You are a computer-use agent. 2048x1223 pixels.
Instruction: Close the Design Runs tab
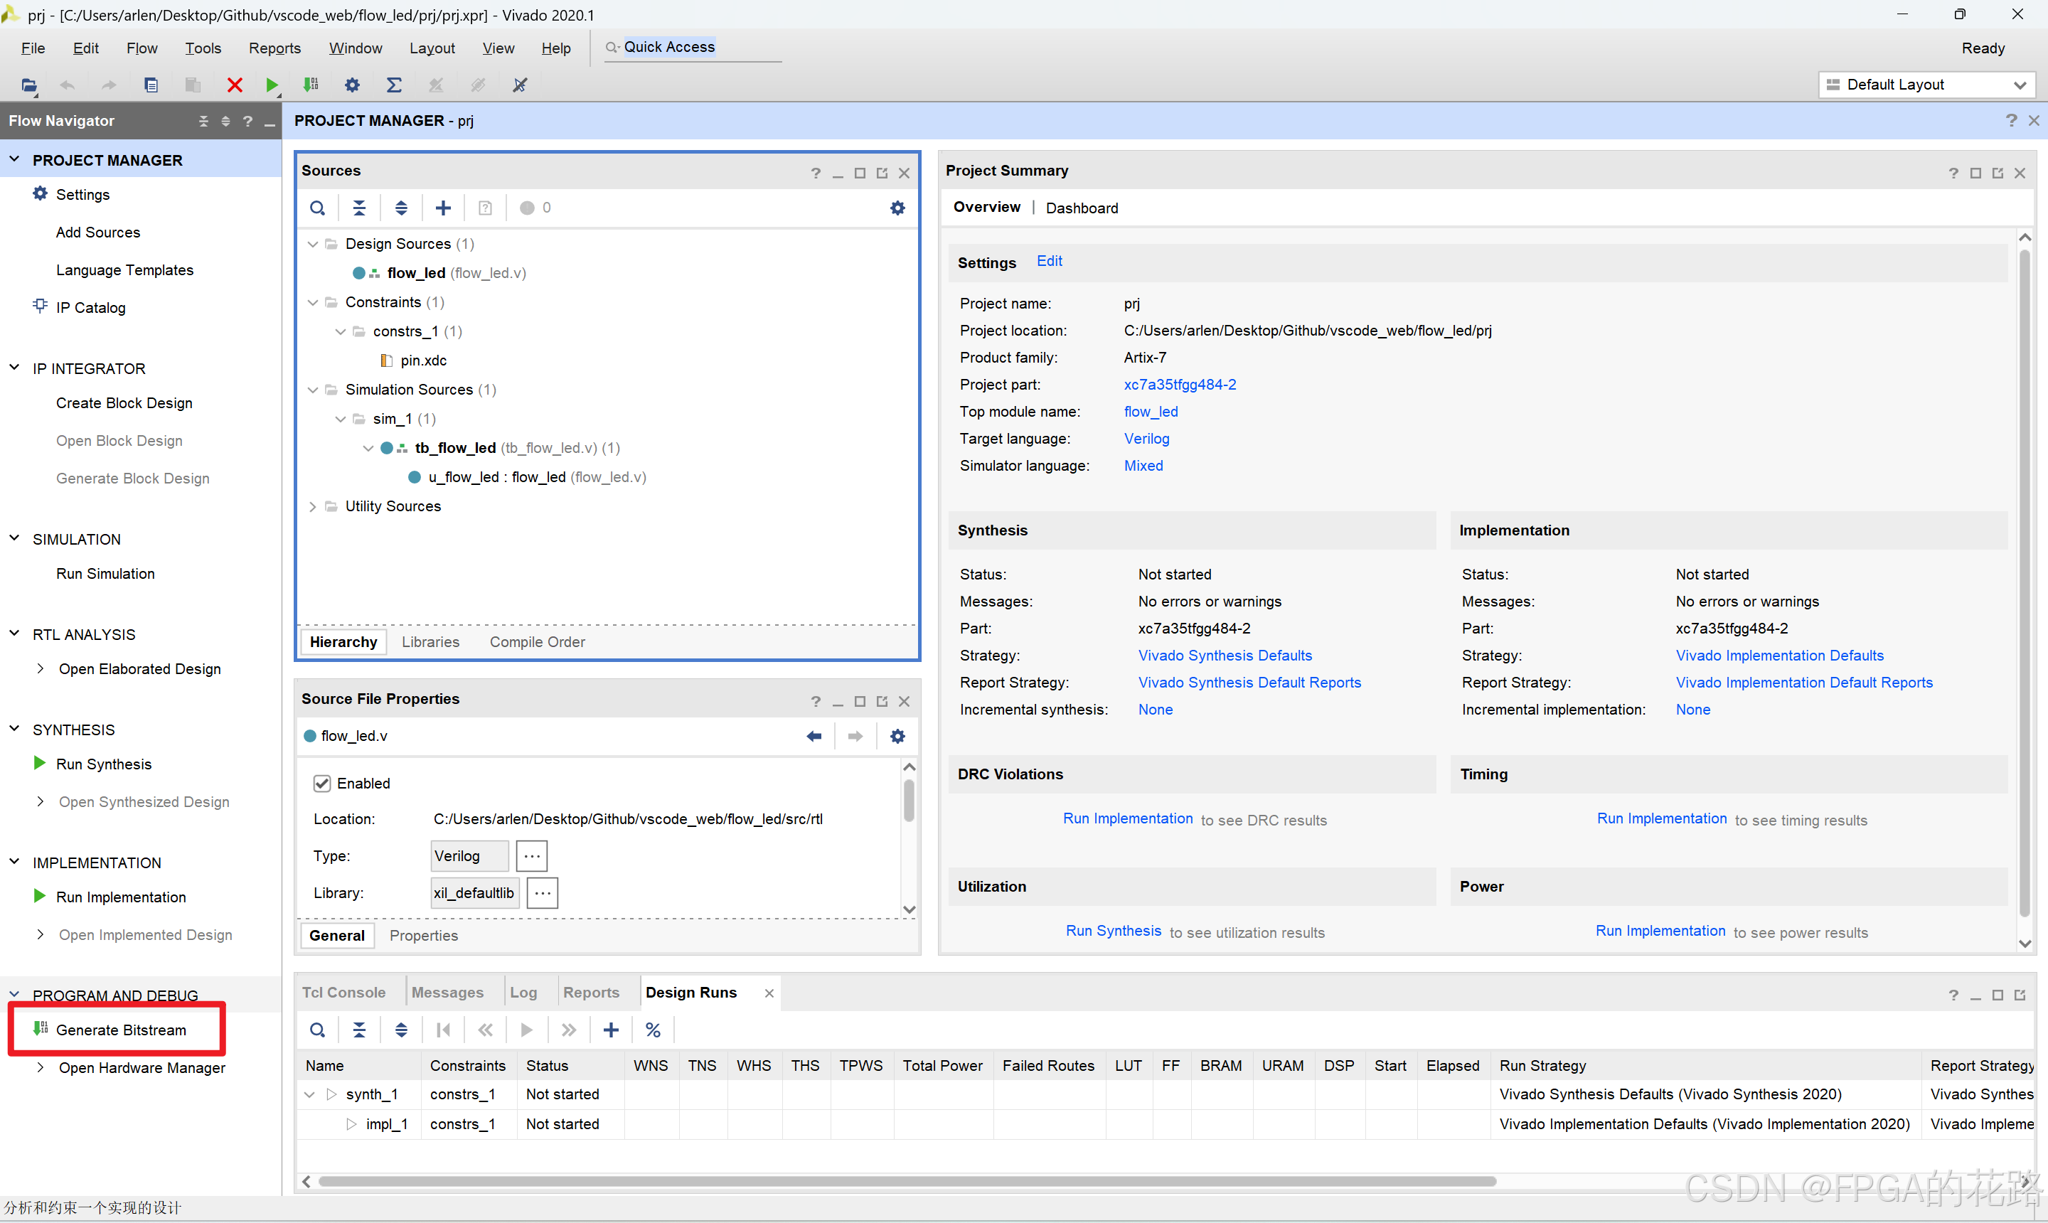coord(769,993)
